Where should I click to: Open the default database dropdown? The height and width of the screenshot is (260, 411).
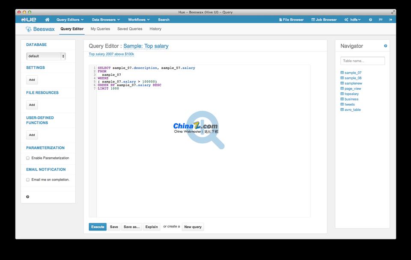(46, 56)
